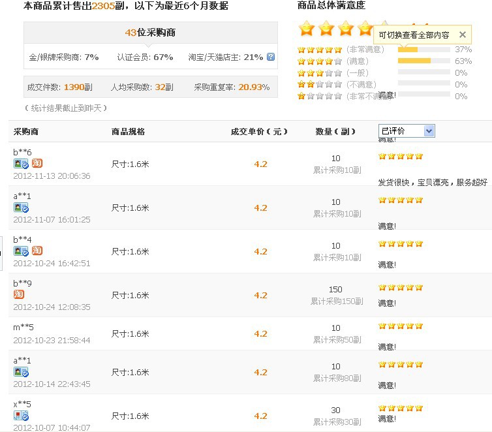
Task: Click the verified member icon under b**6
Action: [21, 164]
